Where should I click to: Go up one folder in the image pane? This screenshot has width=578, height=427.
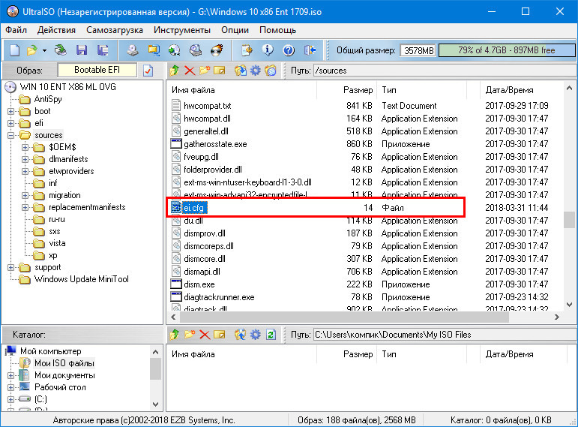[x=175, y=70]
